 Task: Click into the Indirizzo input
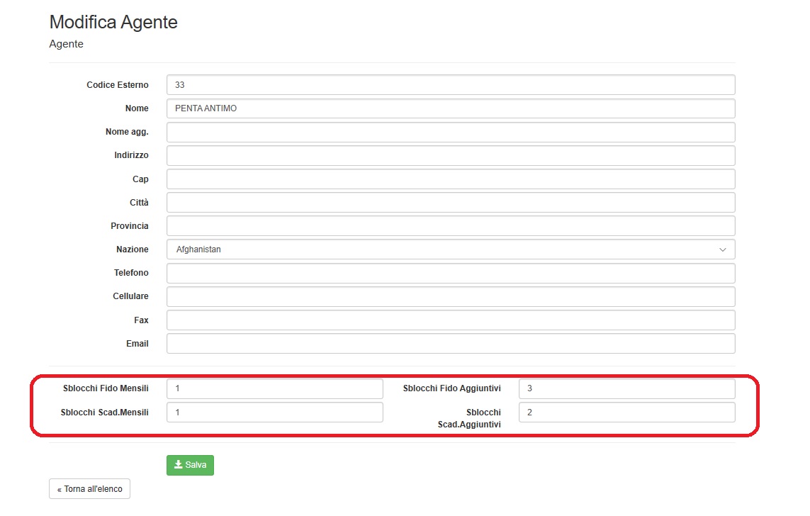[x=450, y=155]
